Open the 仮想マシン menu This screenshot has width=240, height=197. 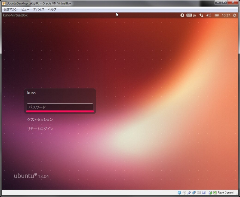pyautogui.click(x=10, y=9)
